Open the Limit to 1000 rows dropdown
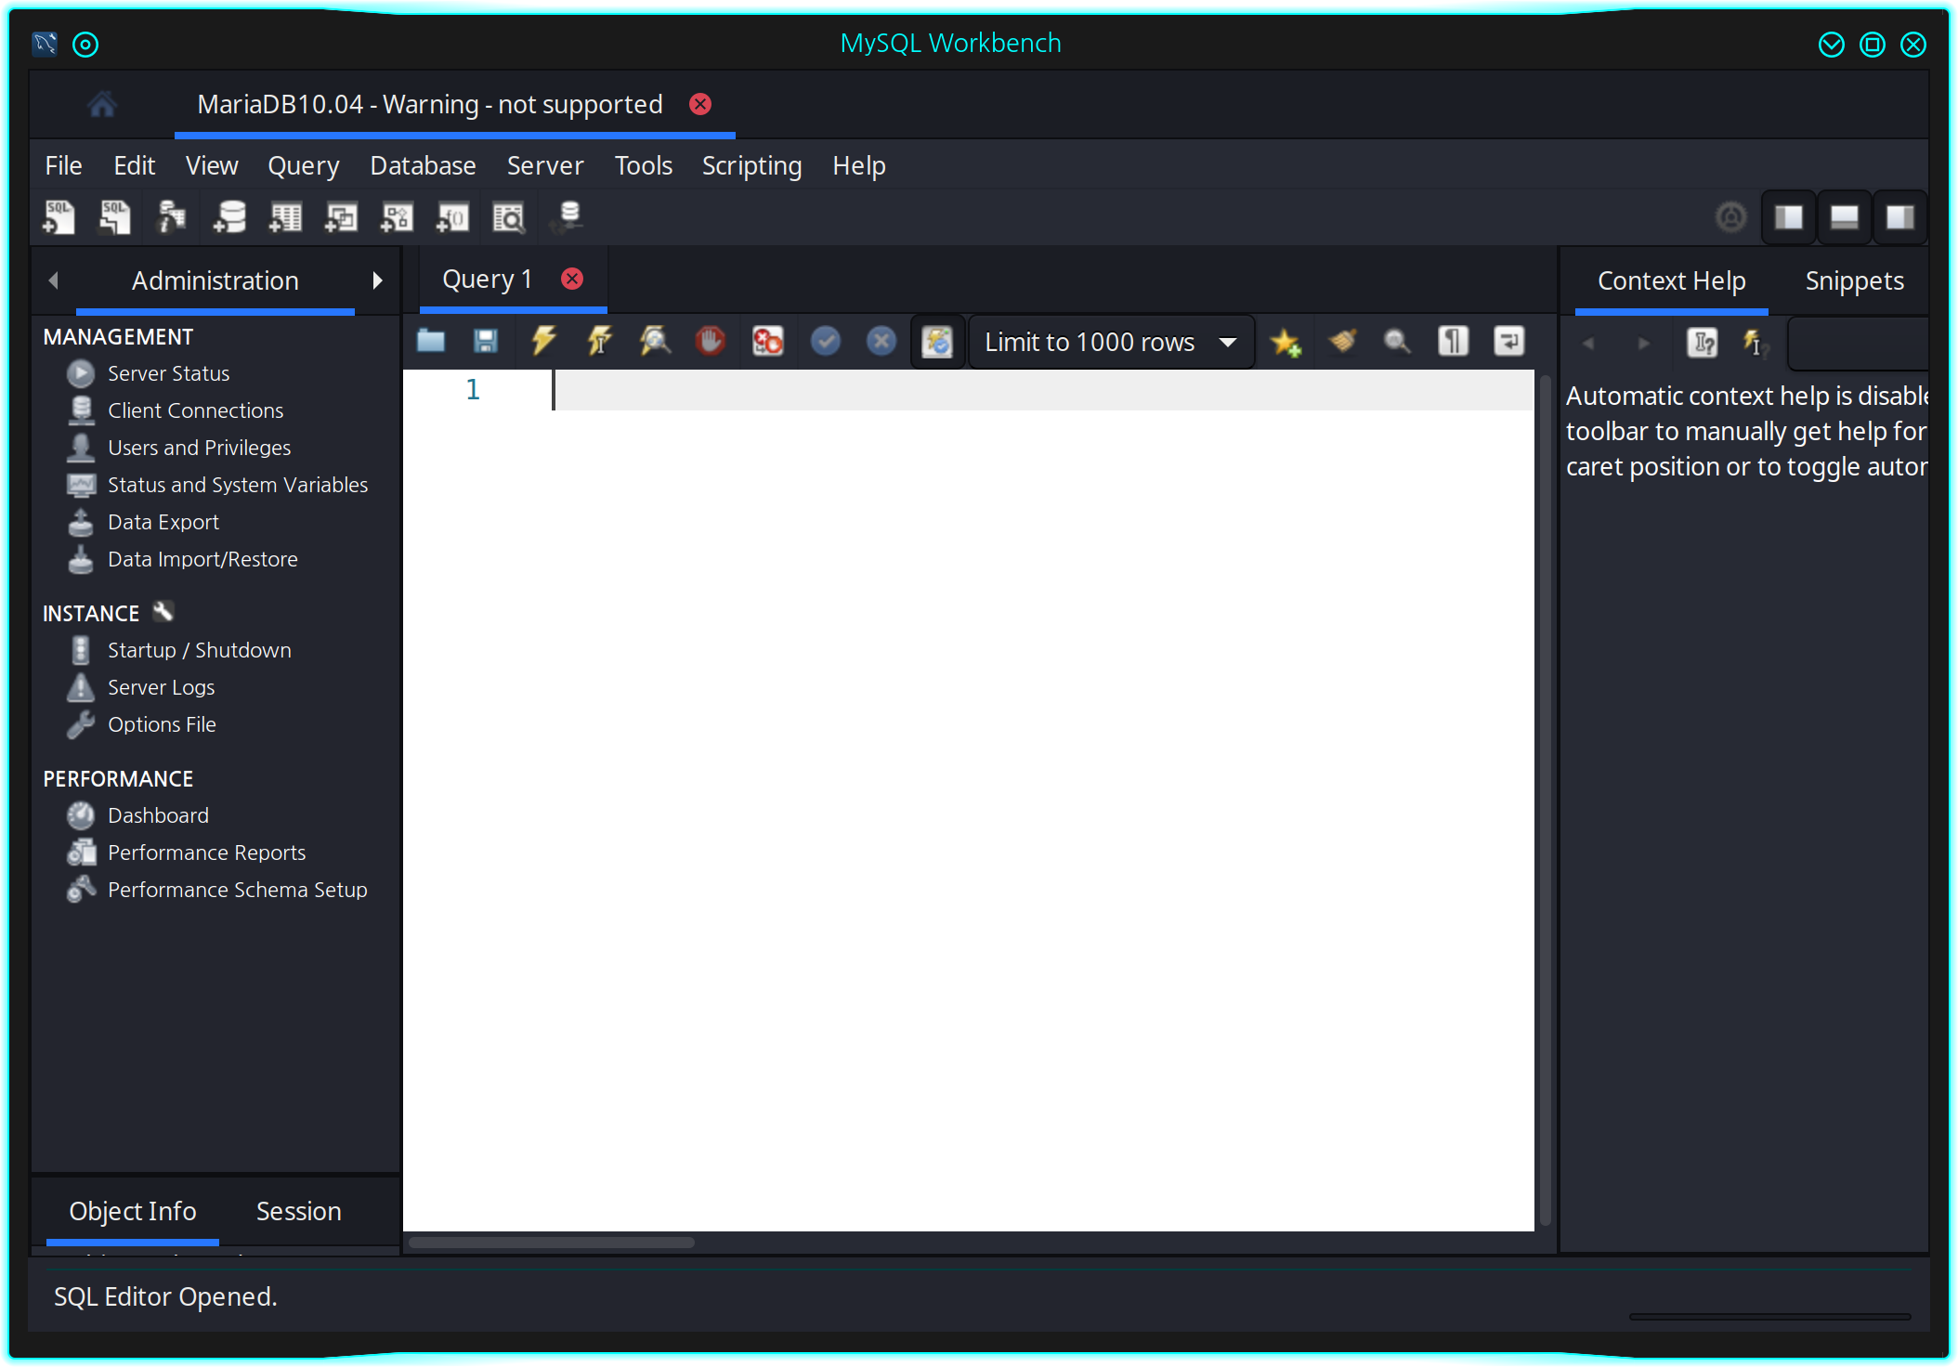 click(1111, 342)
